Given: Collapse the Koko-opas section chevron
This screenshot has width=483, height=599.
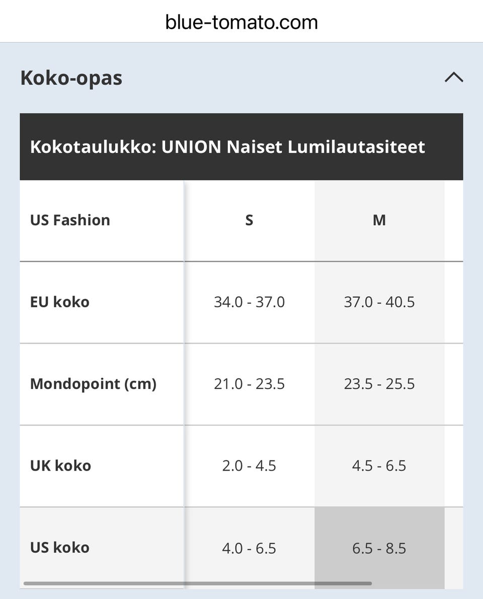Looking at the screenshot, I should [454, 78].
